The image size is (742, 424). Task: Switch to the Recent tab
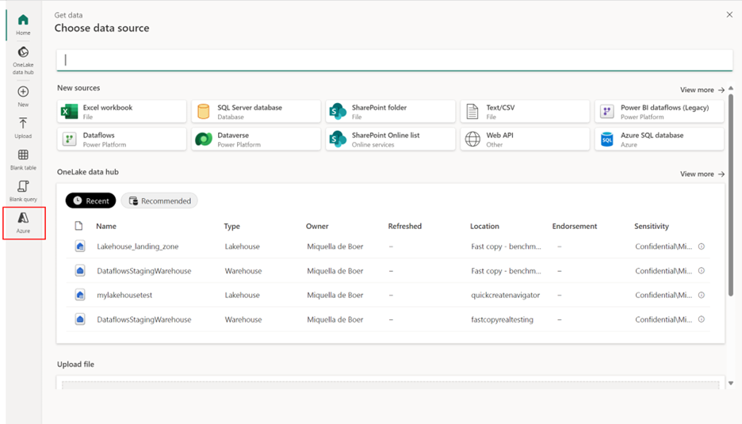pyautogui.click(x=91, y=201)
